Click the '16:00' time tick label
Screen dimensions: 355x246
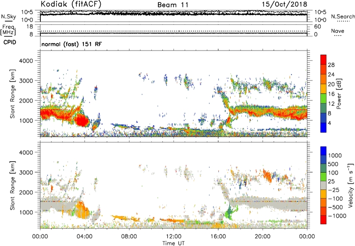click(x=218, y=237)
